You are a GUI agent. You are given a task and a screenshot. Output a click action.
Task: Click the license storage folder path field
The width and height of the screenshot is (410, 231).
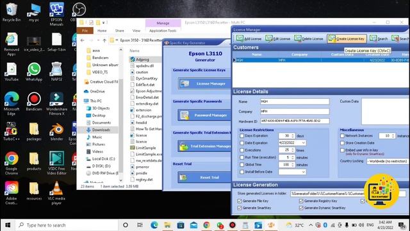(348, 194)
